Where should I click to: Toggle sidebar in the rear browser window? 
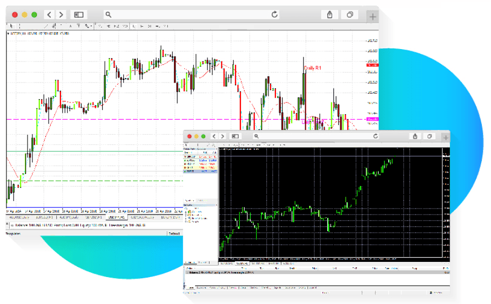click(79, 15)
